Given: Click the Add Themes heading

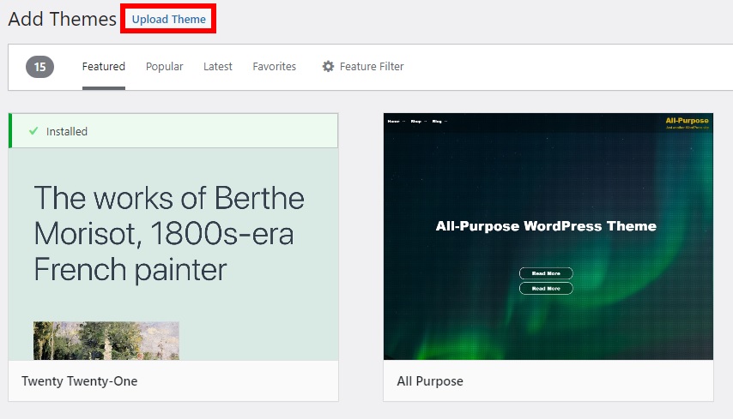Looking at the screenshot, I should pyautogui.click(x=62, y=19).
